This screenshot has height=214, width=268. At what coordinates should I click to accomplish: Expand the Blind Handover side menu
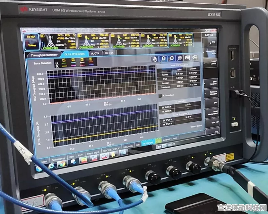[x=211, y=83]
